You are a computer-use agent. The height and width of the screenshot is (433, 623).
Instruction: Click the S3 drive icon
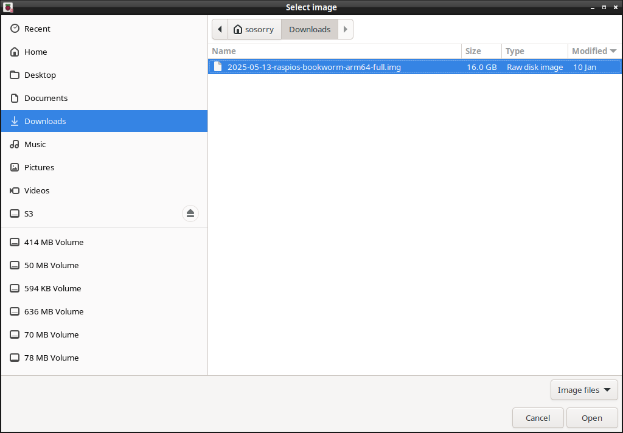(x=15, y=213)
